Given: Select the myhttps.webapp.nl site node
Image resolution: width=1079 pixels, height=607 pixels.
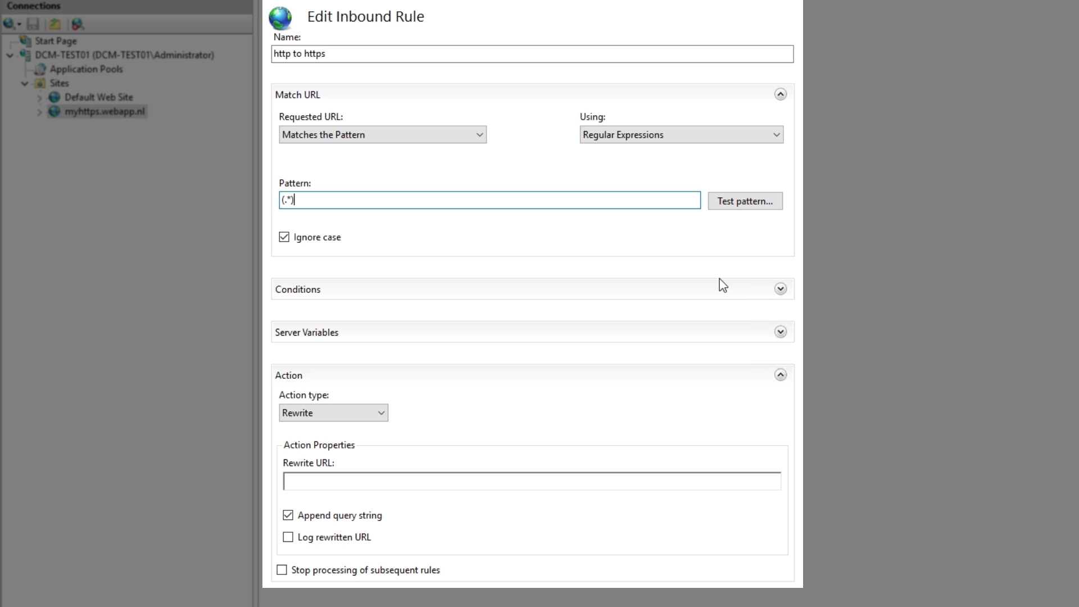Looking at the screenshot, I should pyautogui.click(x=105, y=111).
